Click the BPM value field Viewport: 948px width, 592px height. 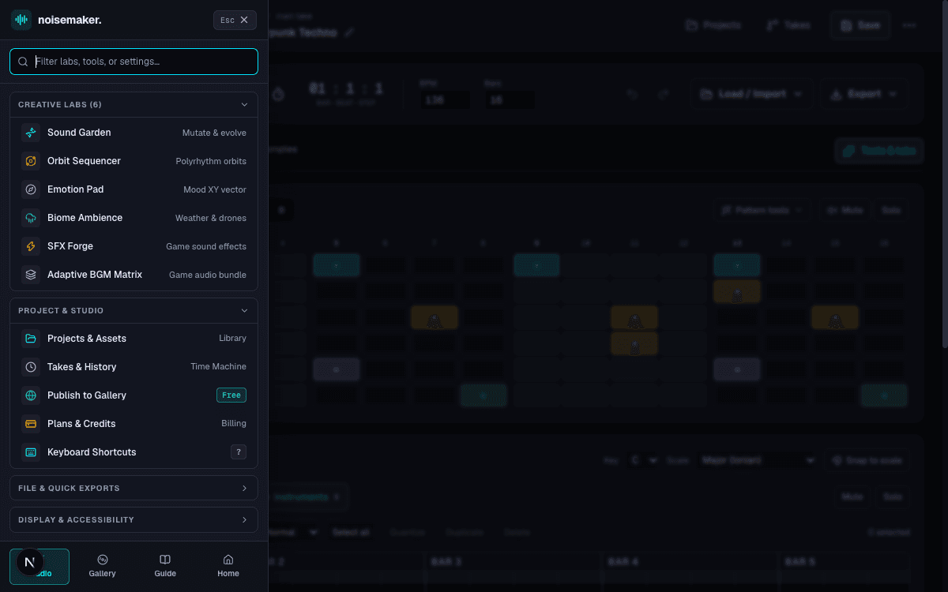(444, 100)
